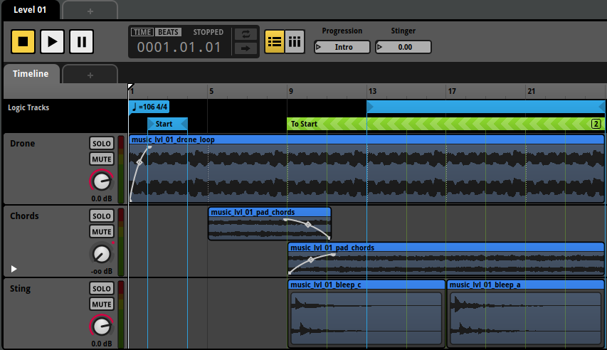The image size is (607, 350).
Task: Open the Progression Intro parameter dropdown
Action: click(342, 47)
